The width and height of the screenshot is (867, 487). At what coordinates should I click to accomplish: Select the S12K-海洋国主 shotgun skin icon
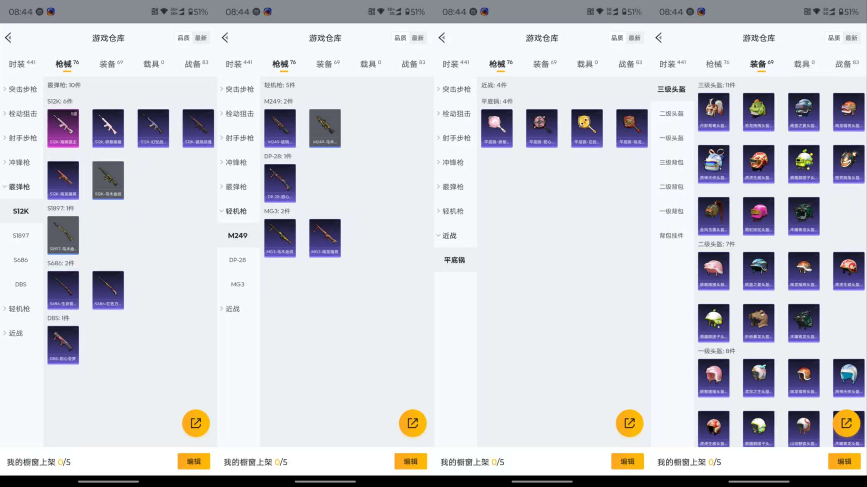(63, 128)
